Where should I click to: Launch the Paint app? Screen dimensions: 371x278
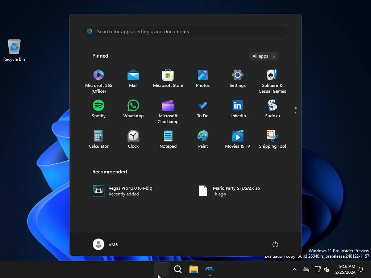pyautogui.click(x=203, y=139)
